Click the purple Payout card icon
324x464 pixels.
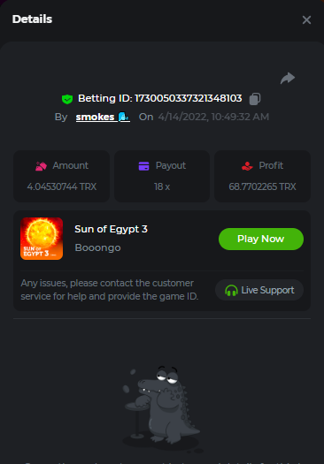pos(143,166)
